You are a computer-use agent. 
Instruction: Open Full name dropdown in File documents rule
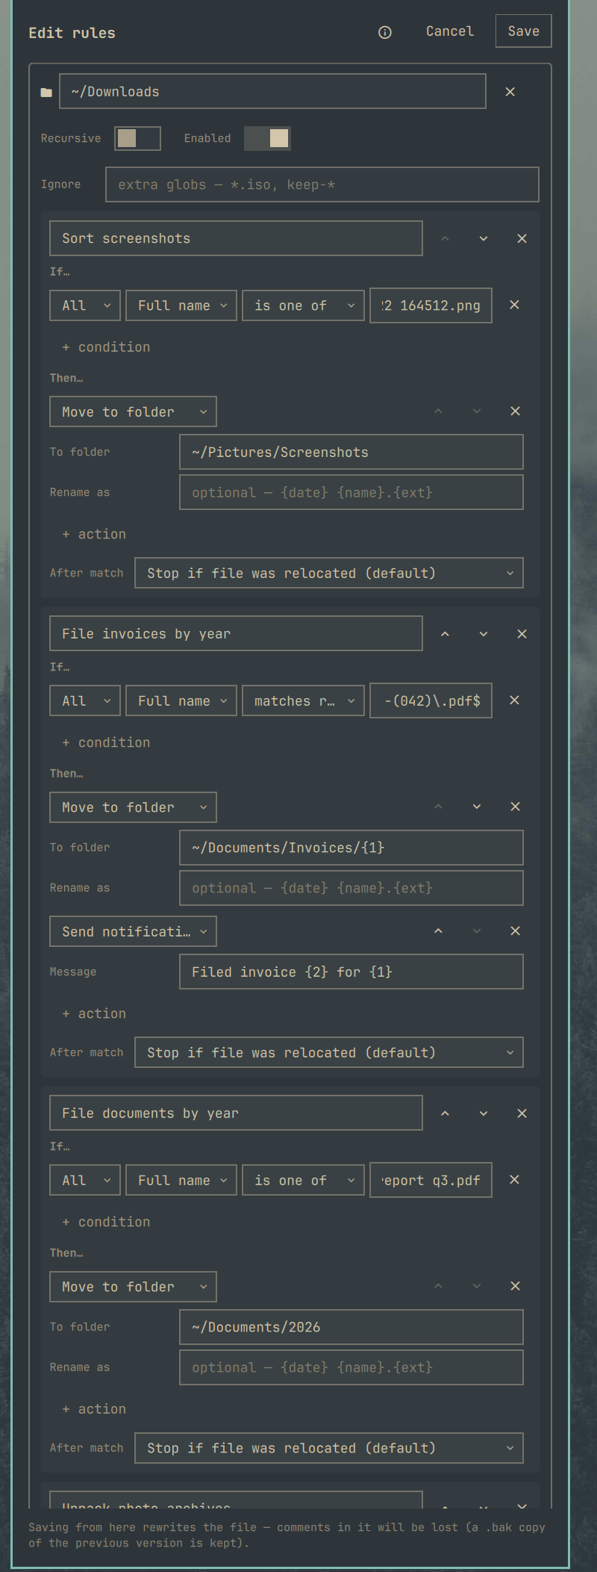point(181,1180)
